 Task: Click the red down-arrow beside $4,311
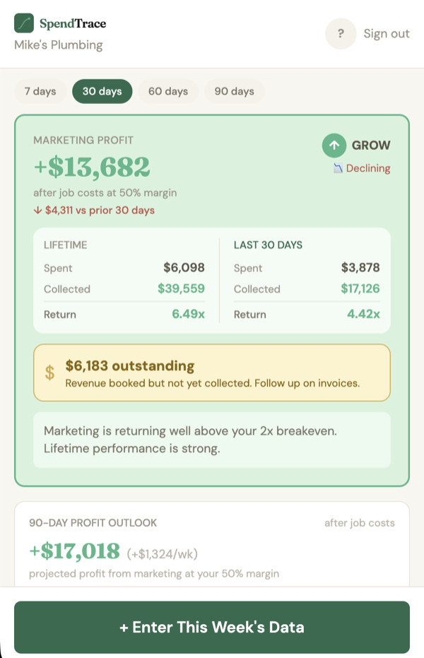pos(39,211)
